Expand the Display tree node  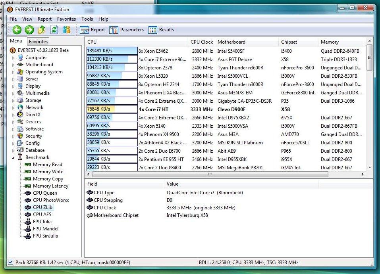[14, 86]
